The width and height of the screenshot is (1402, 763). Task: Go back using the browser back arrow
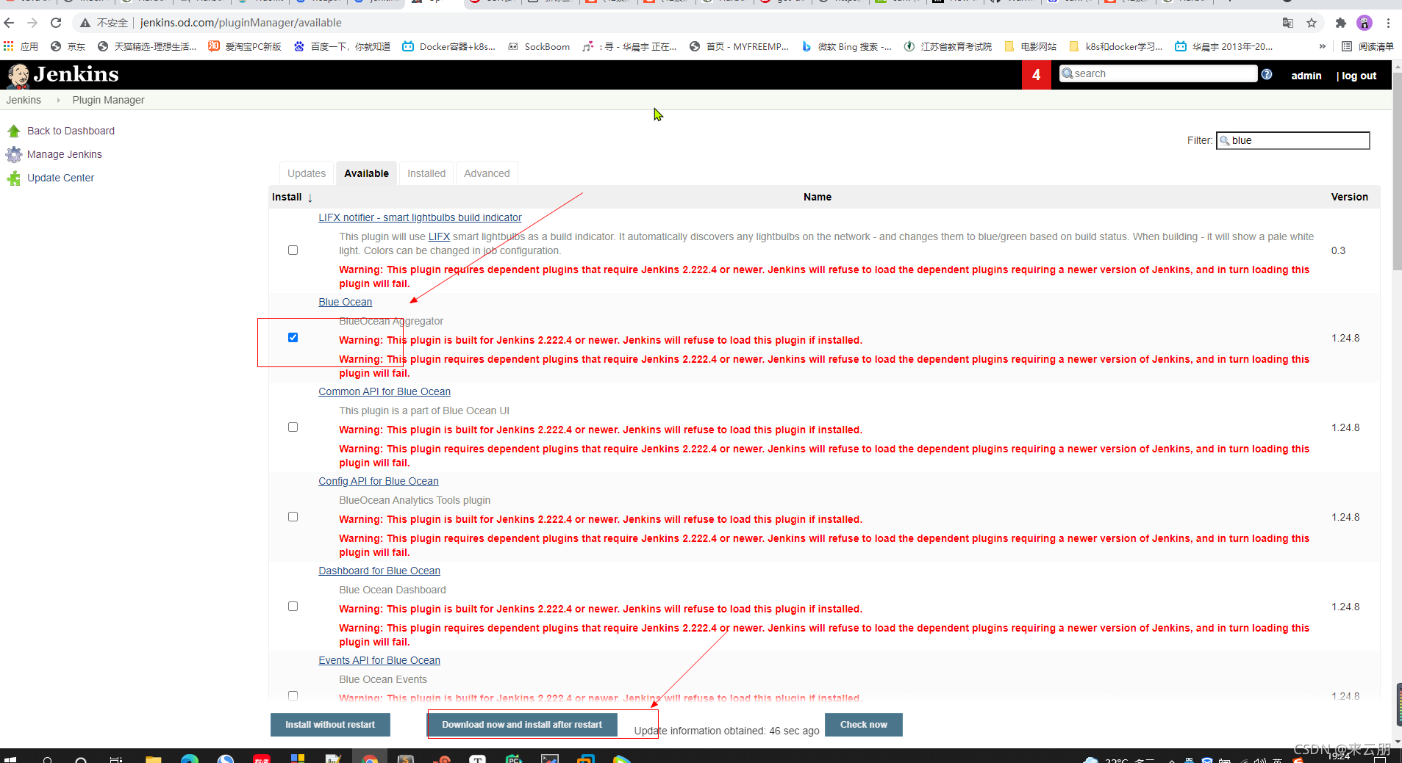pyautogui.click(x=10, y=23)
